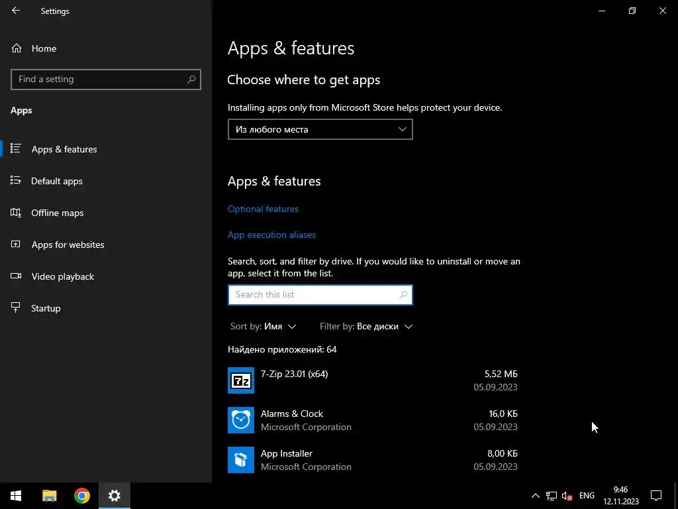Select 7-Zip 23.01 (x64) entry name
The height and width of the screenshot is (509, 678).
pos(294,374)
